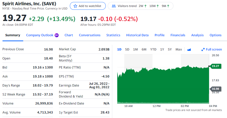Click the 20.50 chart axis label
This screenshot has height=118, width=227.
coord(215,55)
